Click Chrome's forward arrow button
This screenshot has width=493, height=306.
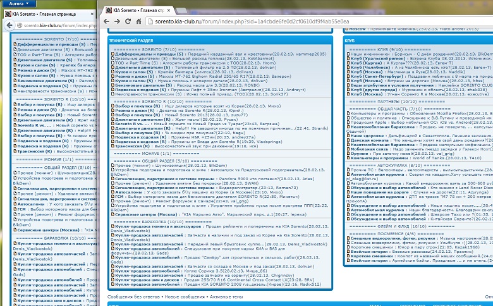(118, 21)
